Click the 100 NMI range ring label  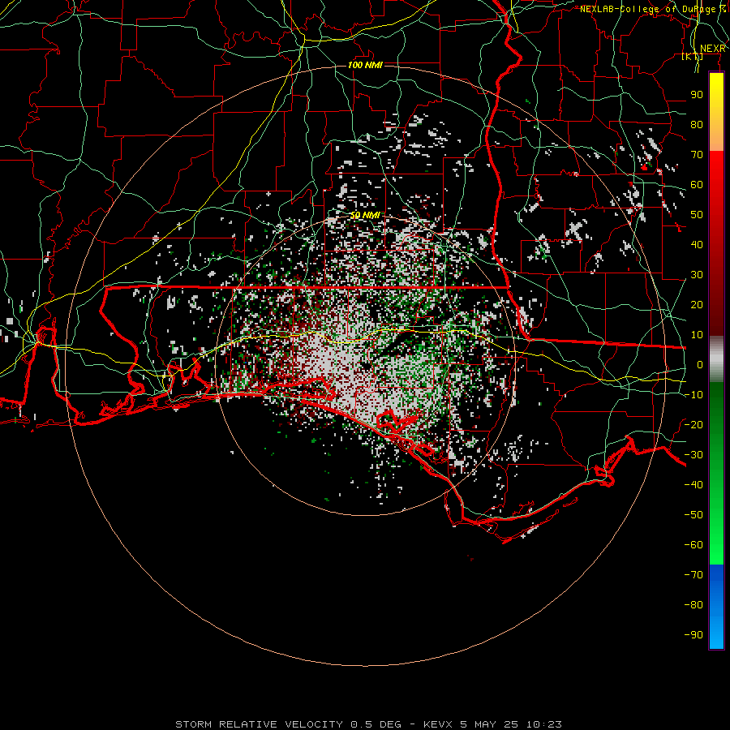(x=366, y=65)
